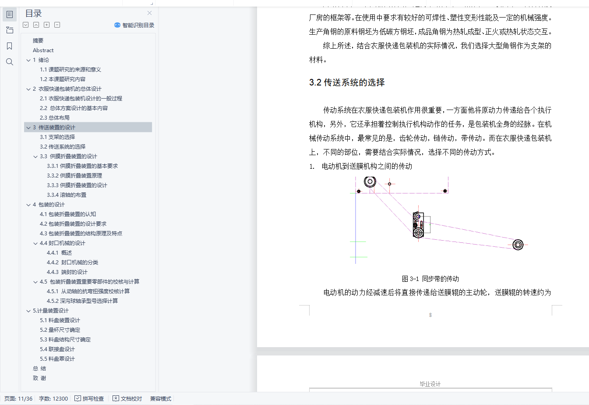Screen dimensions: 589x405
Task: Go to "3.3.1 供膜折叠装置的基本要求"
Action: tap(82, 166)
